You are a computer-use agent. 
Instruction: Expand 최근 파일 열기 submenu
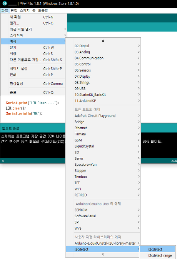[34, 29]
